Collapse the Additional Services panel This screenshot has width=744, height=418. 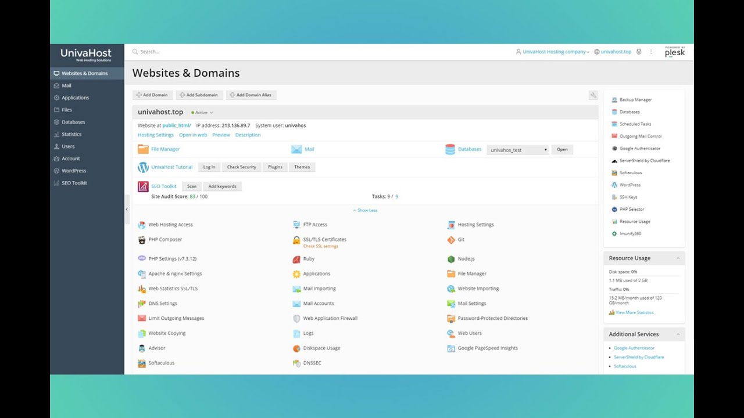click(x=678, y=334)
